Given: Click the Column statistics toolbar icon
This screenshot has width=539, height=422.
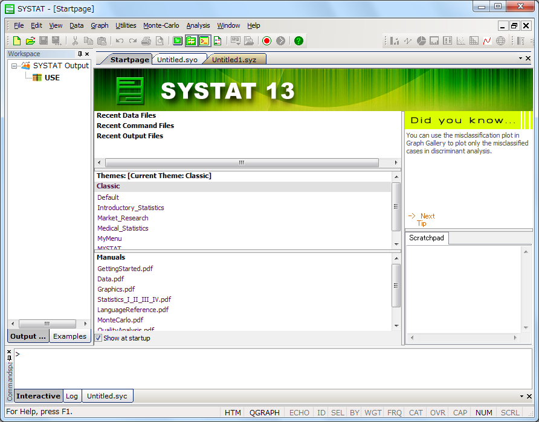Looking at the screenshot, I should pyautogui.click(x=520, y=41).
